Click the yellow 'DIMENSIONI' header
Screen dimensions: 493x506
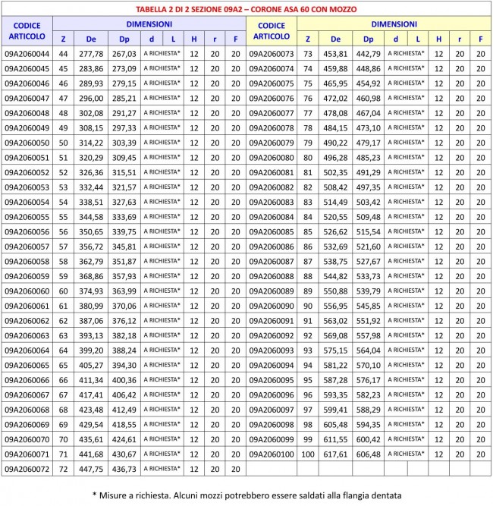pos(394,24)
